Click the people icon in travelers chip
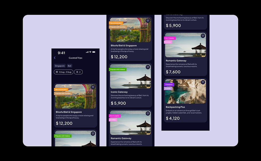 tap(77, 72)
